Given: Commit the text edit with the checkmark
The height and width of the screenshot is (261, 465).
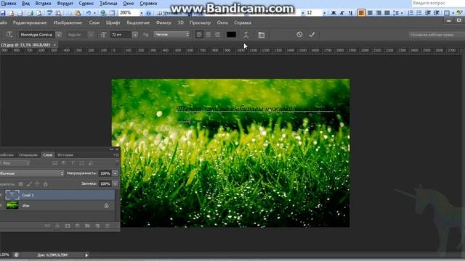Looking at the screenshot, I should 312,35.
